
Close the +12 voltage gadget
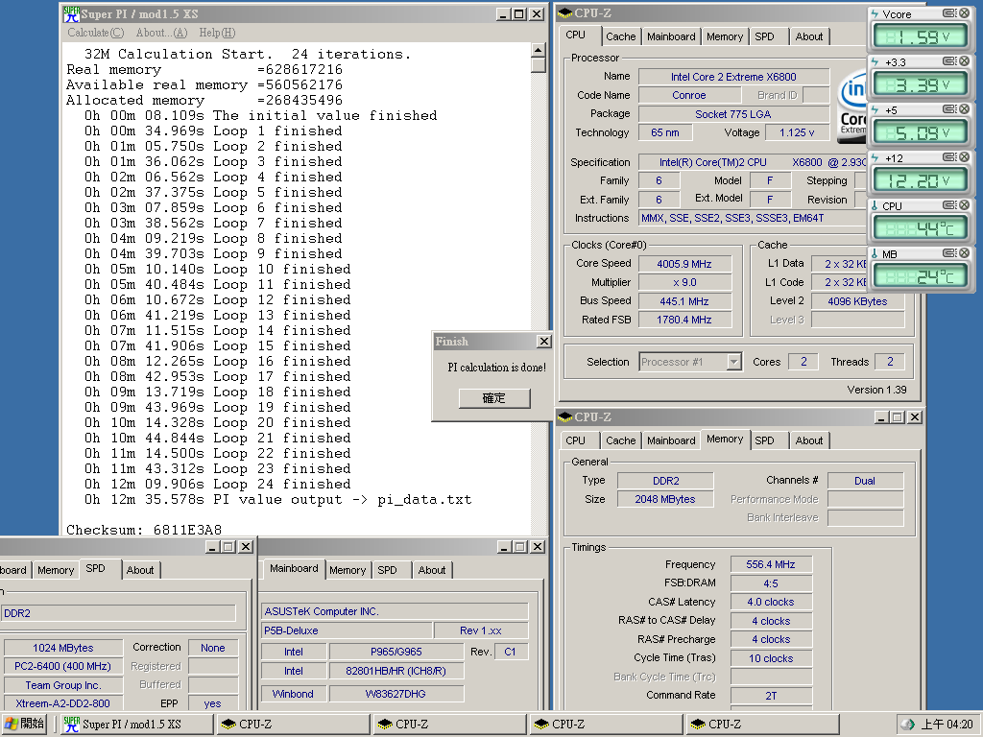[x=964, y=156]
